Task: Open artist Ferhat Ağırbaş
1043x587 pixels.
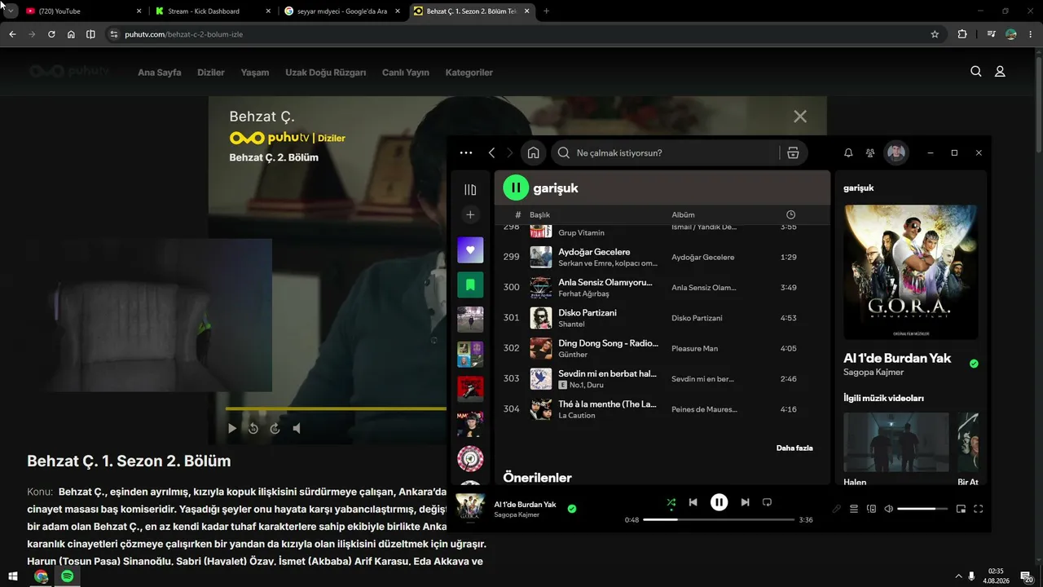Action: [583, 293]
